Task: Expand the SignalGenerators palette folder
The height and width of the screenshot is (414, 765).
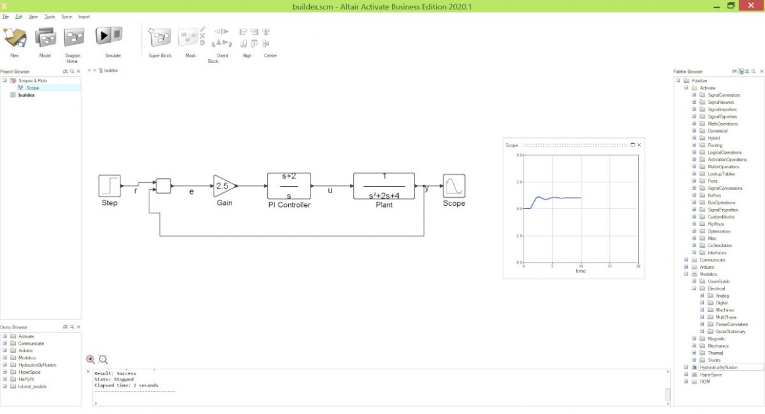Action: (694, 95)
